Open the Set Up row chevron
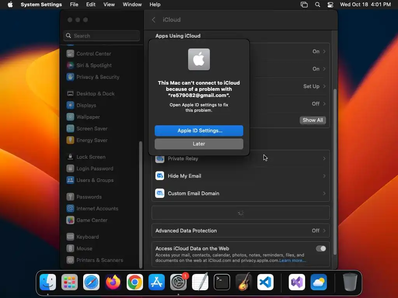398x298 pixels. point(325,87)
